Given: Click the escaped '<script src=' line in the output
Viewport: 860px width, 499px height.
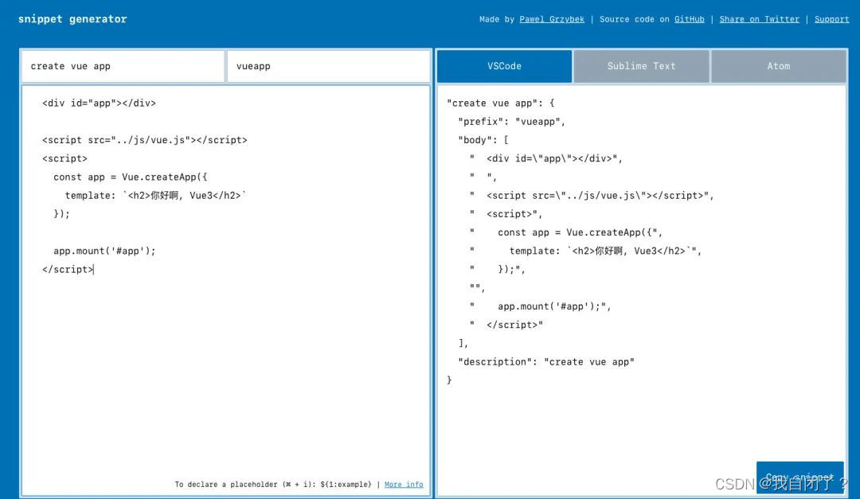Looking at the screenshot, I should pos(591,195).
